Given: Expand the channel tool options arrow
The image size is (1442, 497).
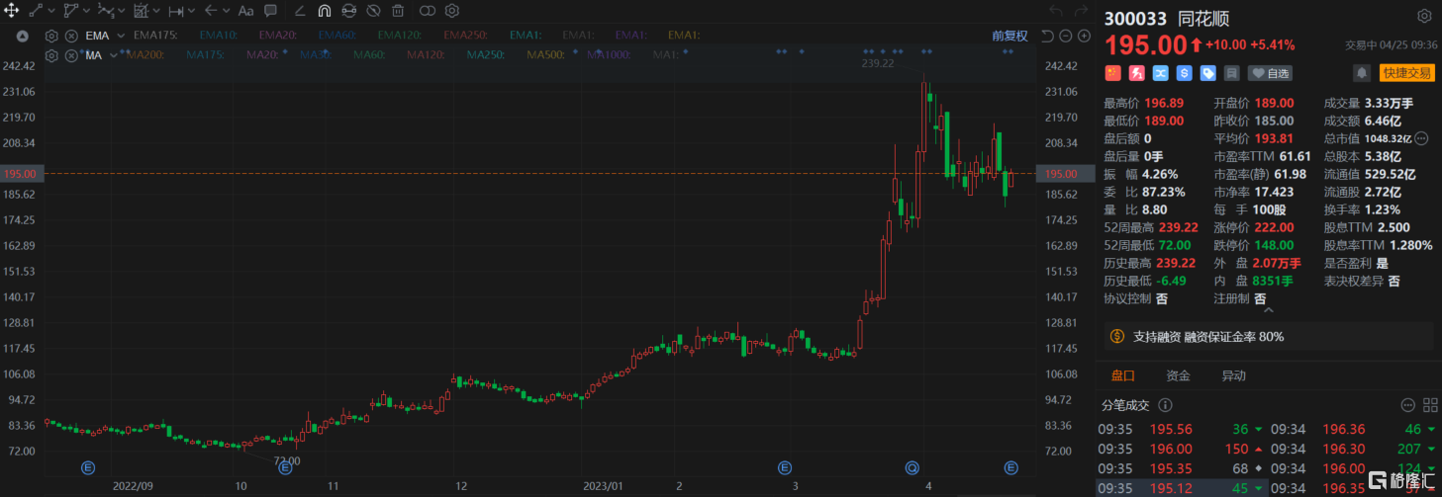Looking at the screenshot, I should [86, 11].
